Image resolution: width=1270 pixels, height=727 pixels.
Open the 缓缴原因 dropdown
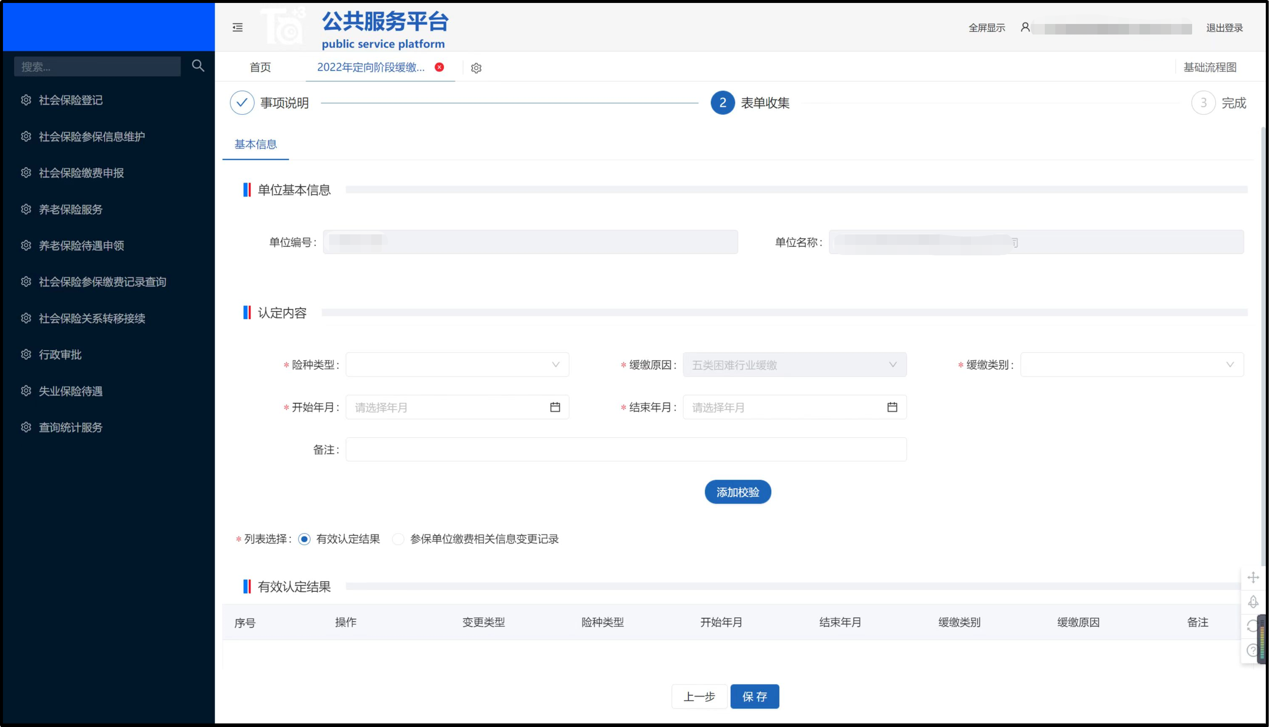794,365
